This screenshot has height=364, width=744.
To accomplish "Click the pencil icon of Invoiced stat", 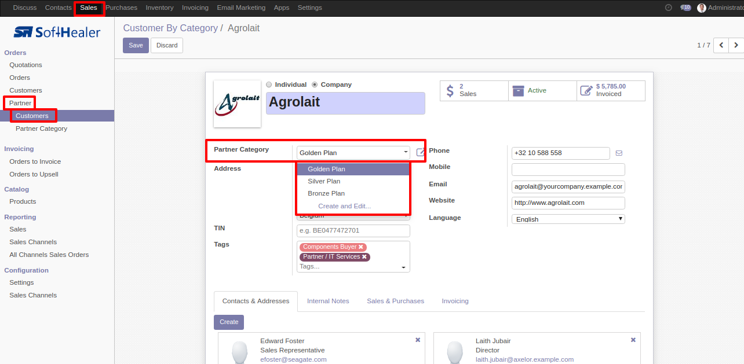I will (x=586, y=91).
